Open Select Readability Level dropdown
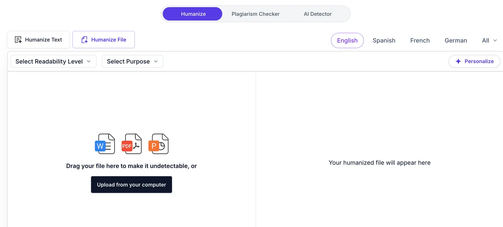Screen dimensions: 503x227 pyautogui.click(x=53, y=61)
